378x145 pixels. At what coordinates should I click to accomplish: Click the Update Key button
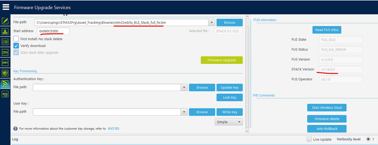230,88
